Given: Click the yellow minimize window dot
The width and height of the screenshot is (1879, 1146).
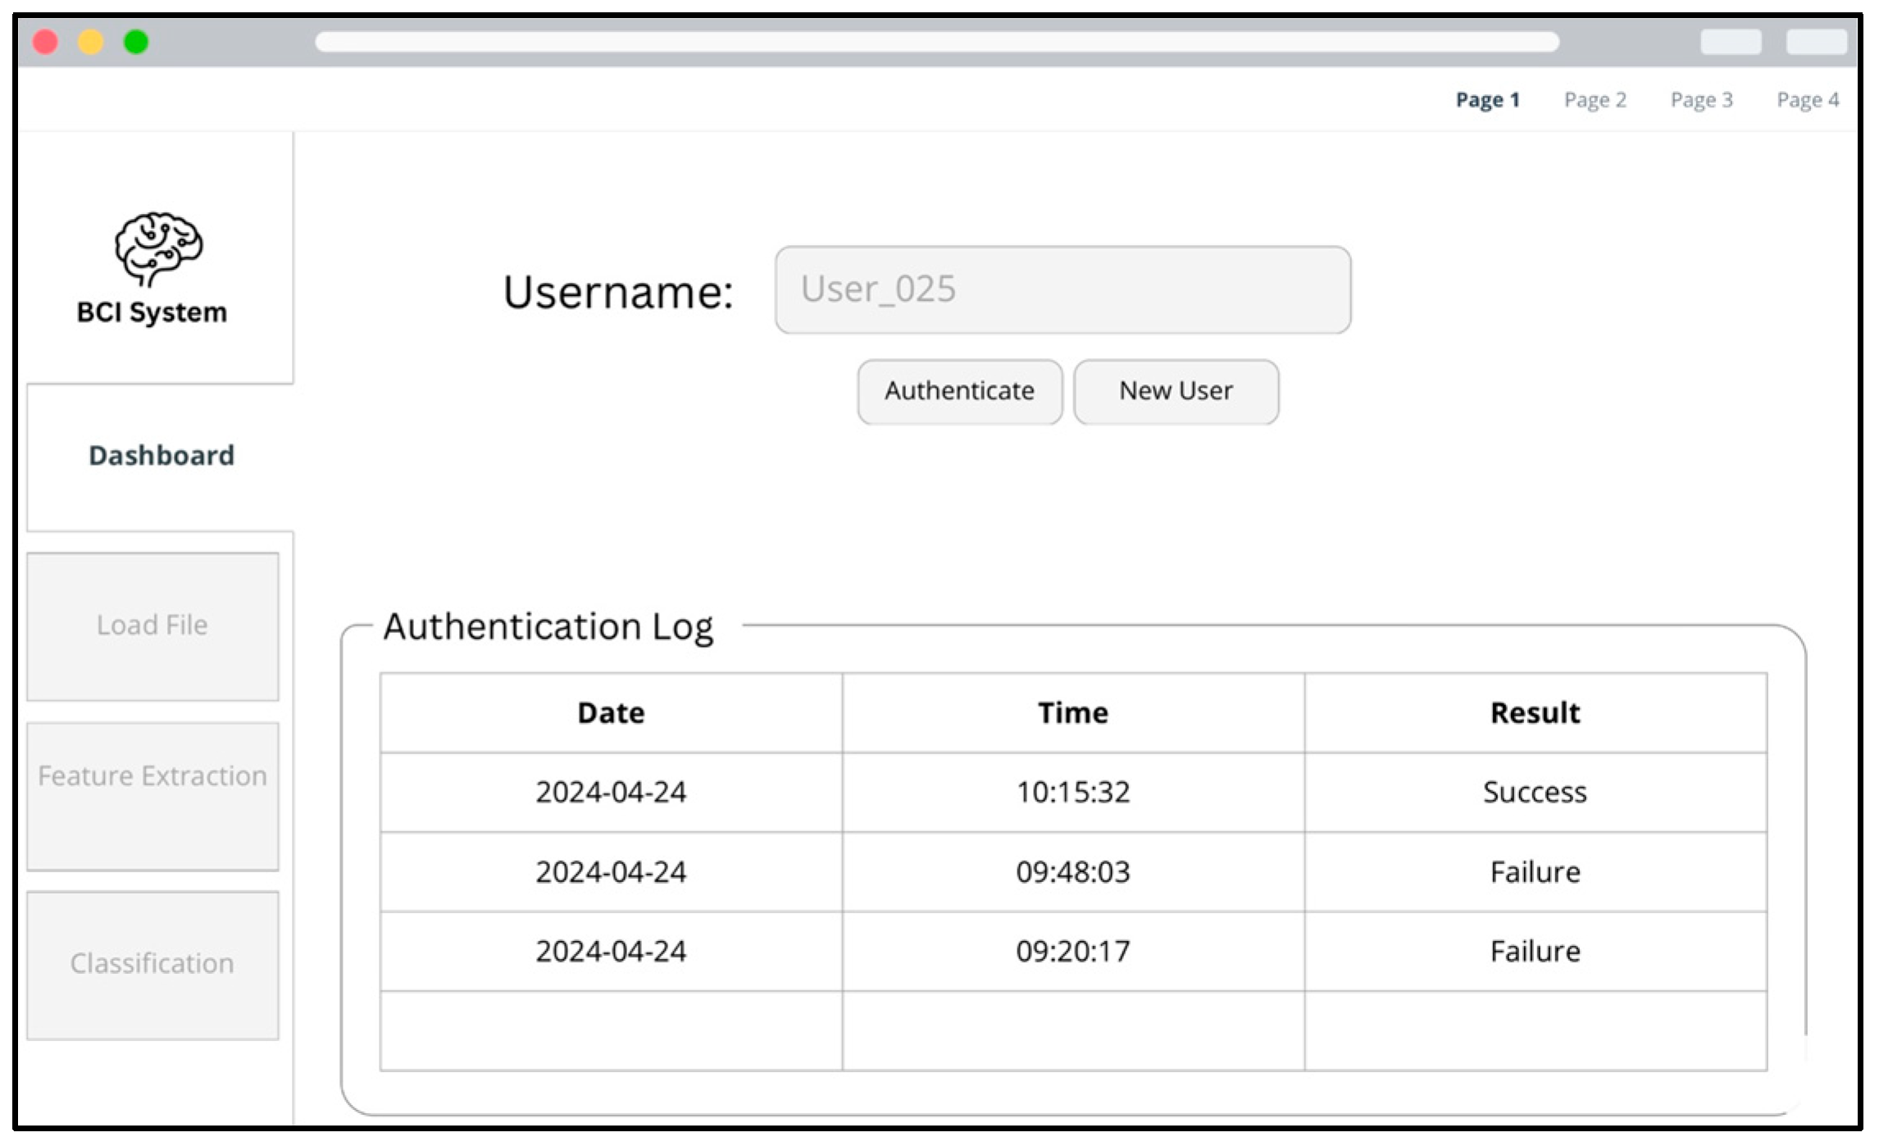Looking at the screenshot, I should [91, 42].
